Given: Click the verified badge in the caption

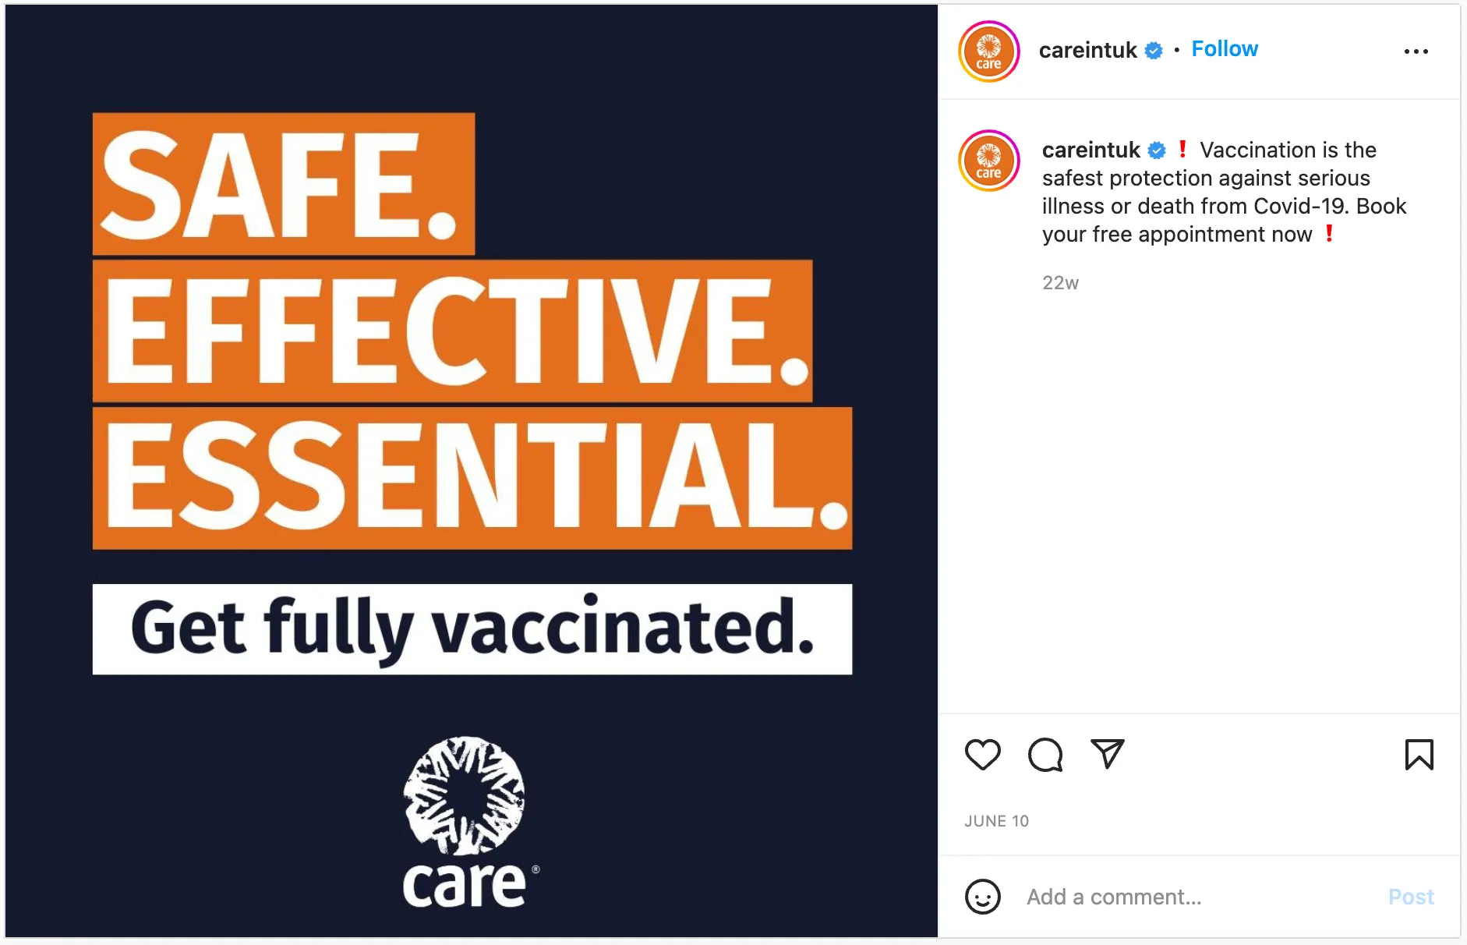Looking at the screenshot, I should pyautogui.click(x=1158, y=150).
